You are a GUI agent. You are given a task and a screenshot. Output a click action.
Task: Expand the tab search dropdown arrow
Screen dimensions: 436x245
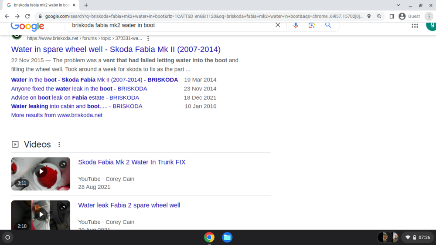point(398,5)
